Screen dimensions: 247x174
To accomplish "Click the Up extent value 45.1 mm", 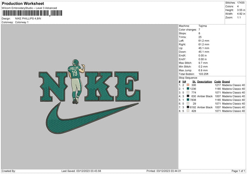I will click(204, 48).
